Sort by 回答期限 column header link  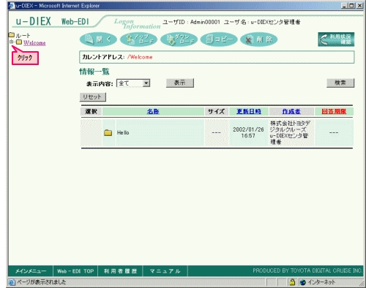[334, 112]
